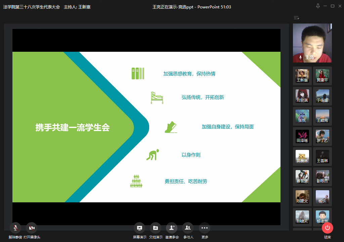
Task: Turn on the camera (打开摄像头)
Action: [x=32, y=228]
